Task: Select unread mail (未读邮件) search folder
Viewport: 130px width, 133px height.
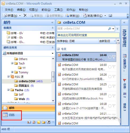Action: pyautogui.click(x=31, y=38)
